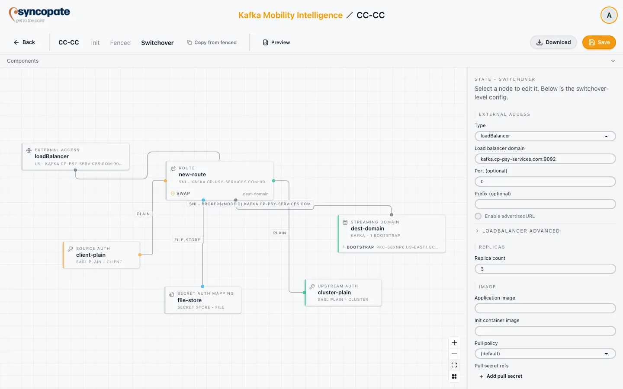This screenshot has width=623, height=389.
Task: Select the client-plain node title
Action: pyautogui.click(x=91, y=255)
